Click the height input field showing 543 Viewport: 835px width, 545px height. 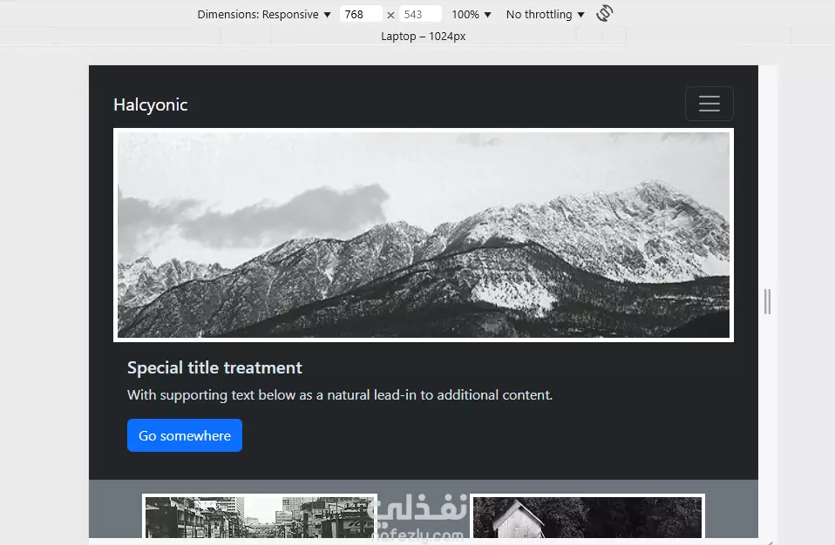[420, 14]
